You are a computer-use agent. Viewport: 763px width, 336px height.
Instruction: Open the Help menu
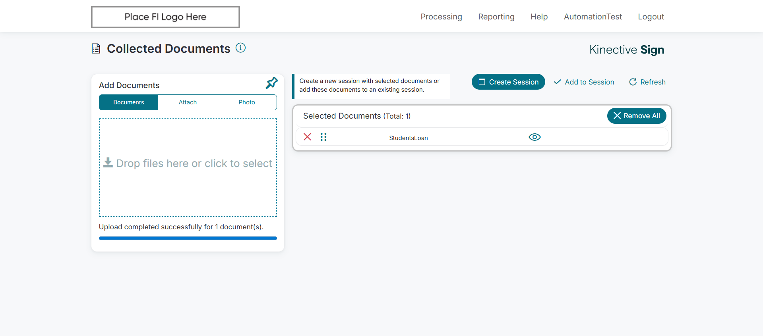click(x=539, y=17)
